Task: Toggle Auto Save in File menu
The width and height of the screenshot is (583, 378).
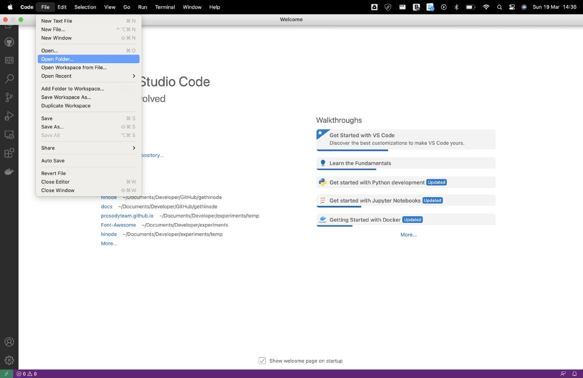Action: 88,161
